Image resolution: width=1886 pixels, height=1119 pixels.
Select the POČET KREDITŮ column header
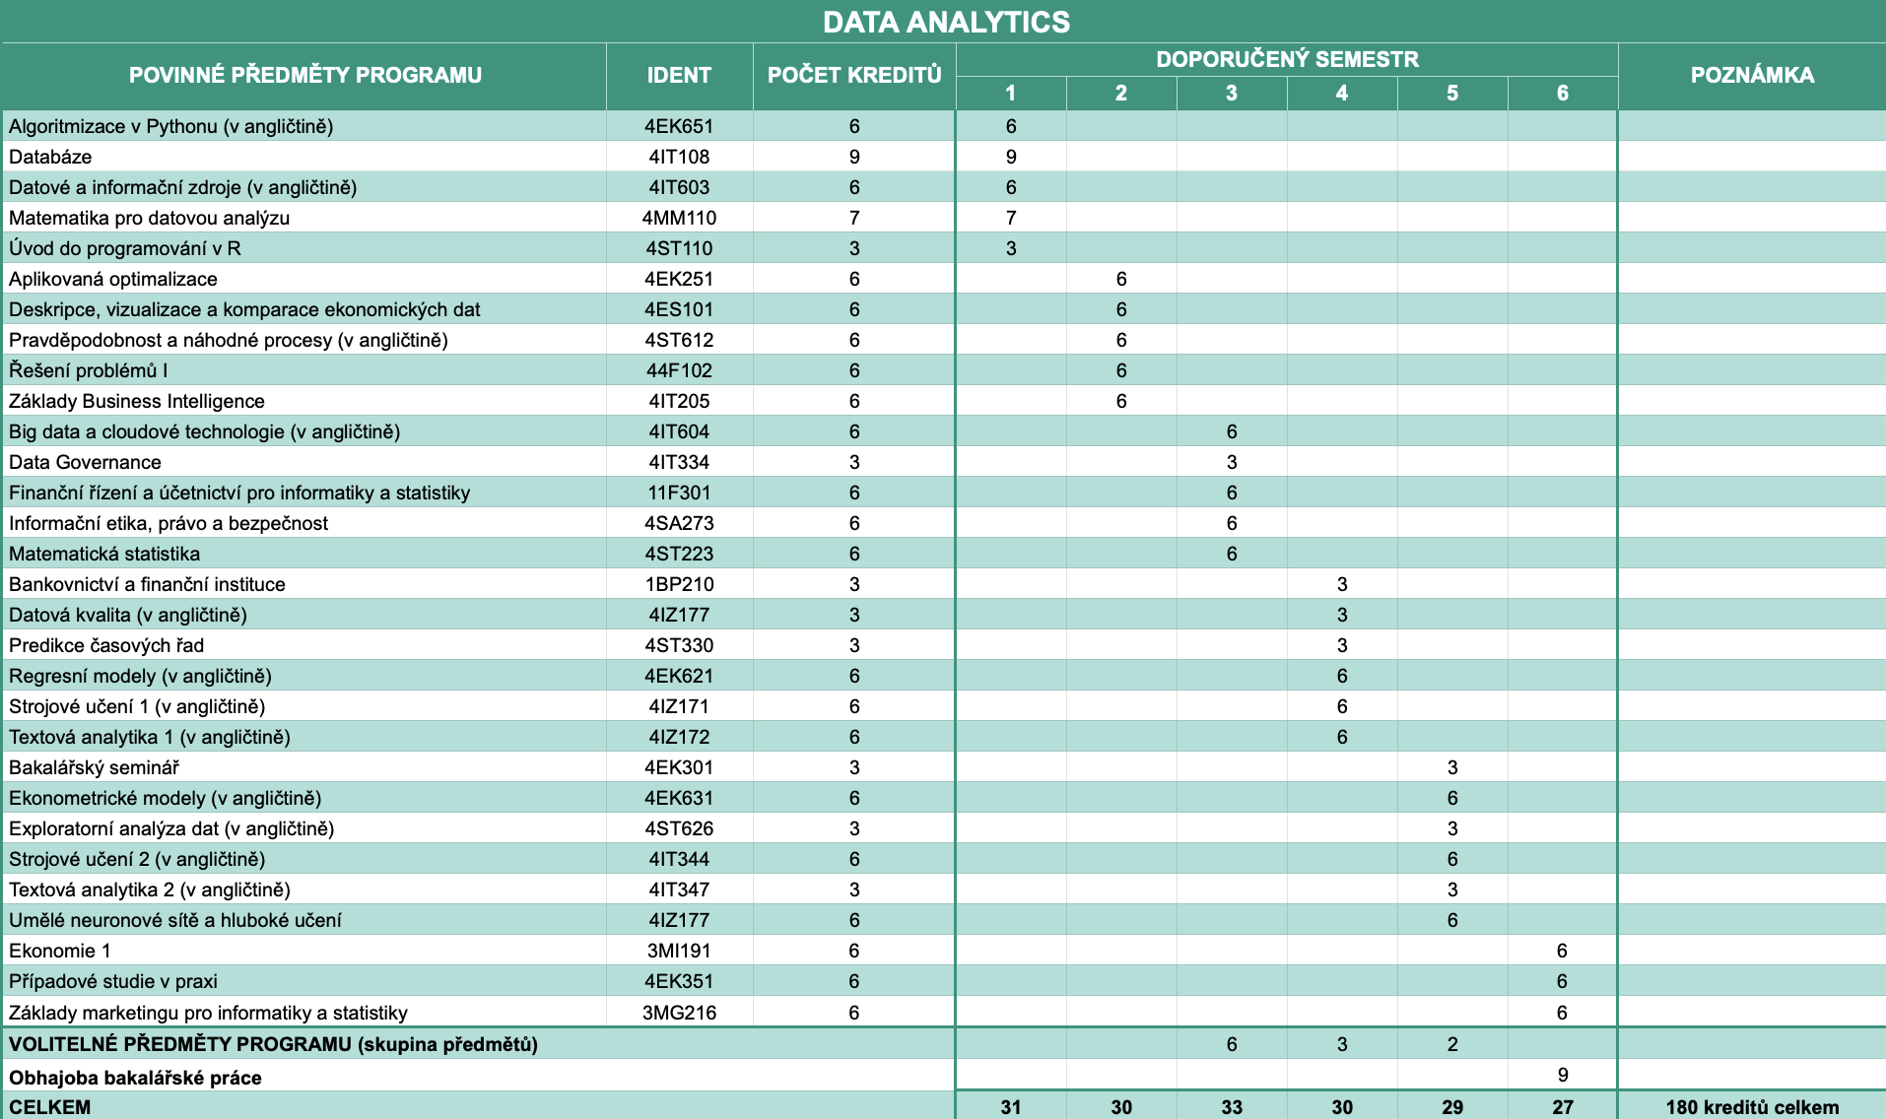coord(853,75)
